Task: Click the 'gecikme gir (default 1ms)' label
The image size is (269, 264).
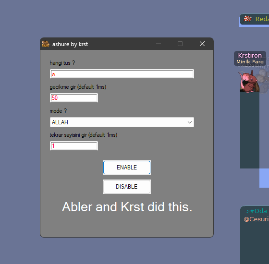Action: (x=78, y=87)
